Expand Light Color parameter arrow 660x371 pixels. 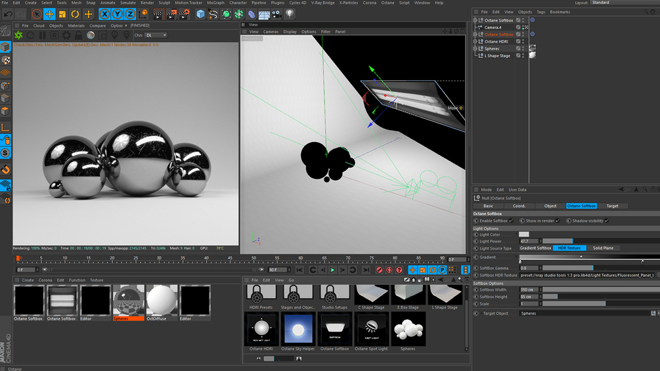coord(476,234)
